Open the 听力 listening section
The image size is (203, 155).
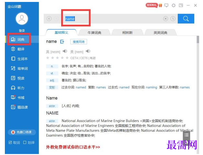(x=17, y=88)
